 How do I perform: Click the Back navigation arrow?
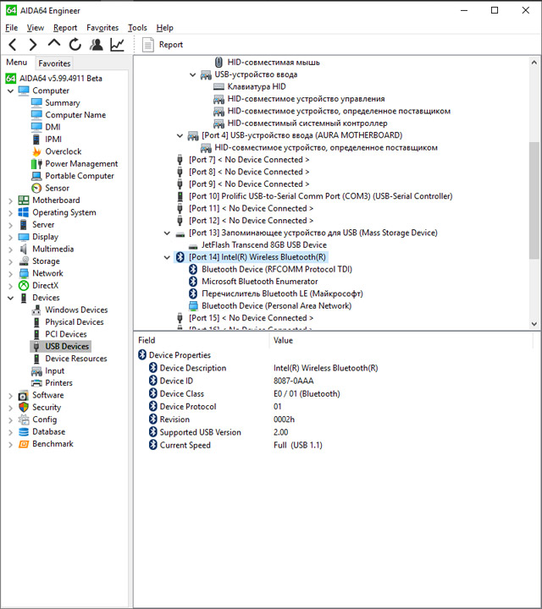[13, 45]
